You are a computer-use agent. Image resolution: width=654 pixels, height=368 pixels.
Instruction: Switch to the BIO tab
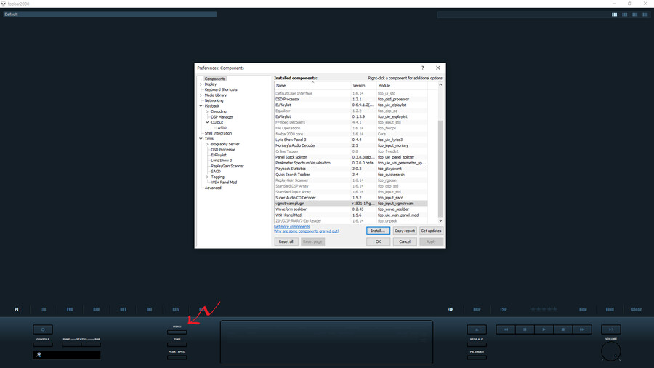97,310
